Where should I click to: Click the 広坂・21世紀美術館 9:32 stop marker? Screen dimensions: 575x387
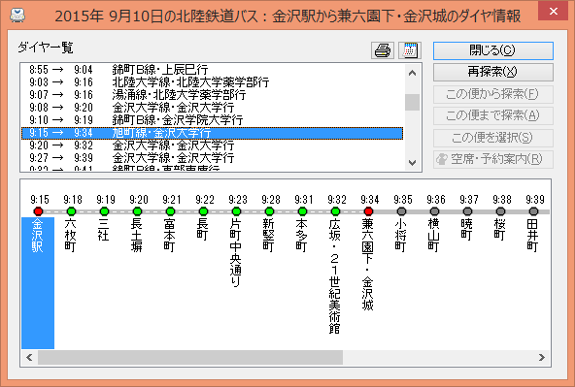pyautogui.click(x=335, y=211)
